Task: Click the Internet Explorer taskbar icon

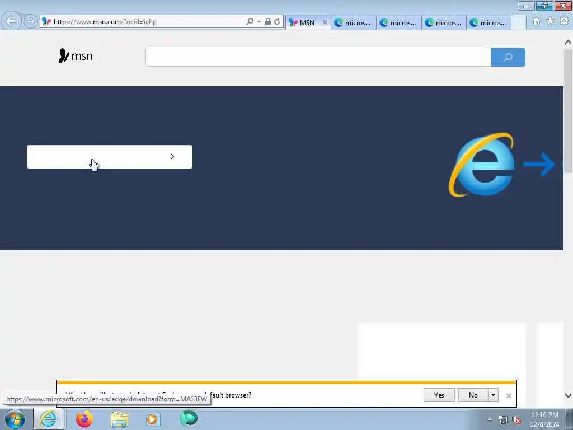Action: (48, 419)
